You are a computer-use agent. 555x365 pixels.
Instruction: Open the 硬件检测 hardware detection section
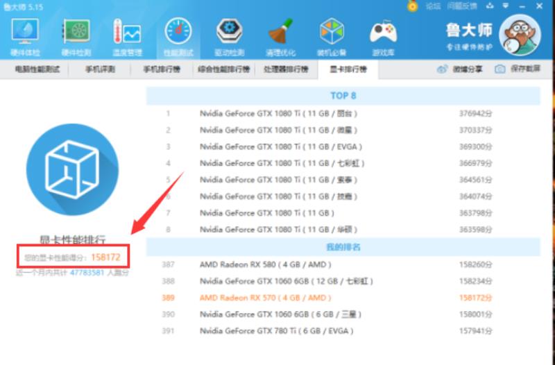click(76, 37)
